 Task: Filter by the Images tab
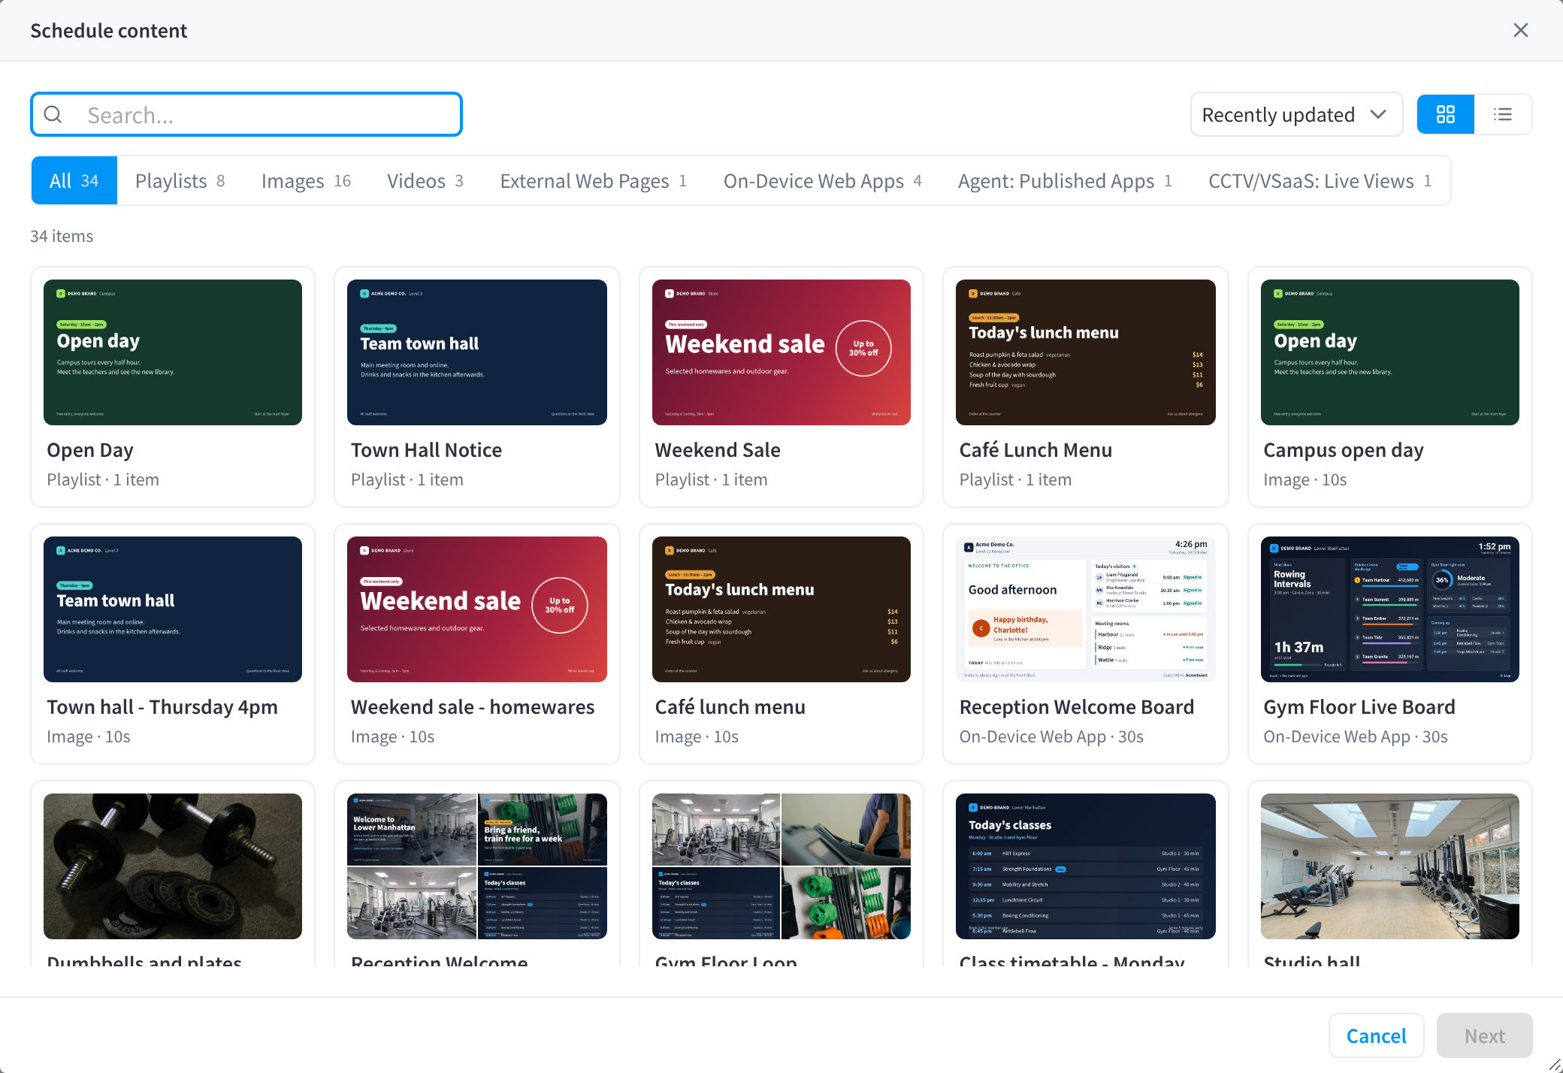pyautogui.click(x=306, y=180)
